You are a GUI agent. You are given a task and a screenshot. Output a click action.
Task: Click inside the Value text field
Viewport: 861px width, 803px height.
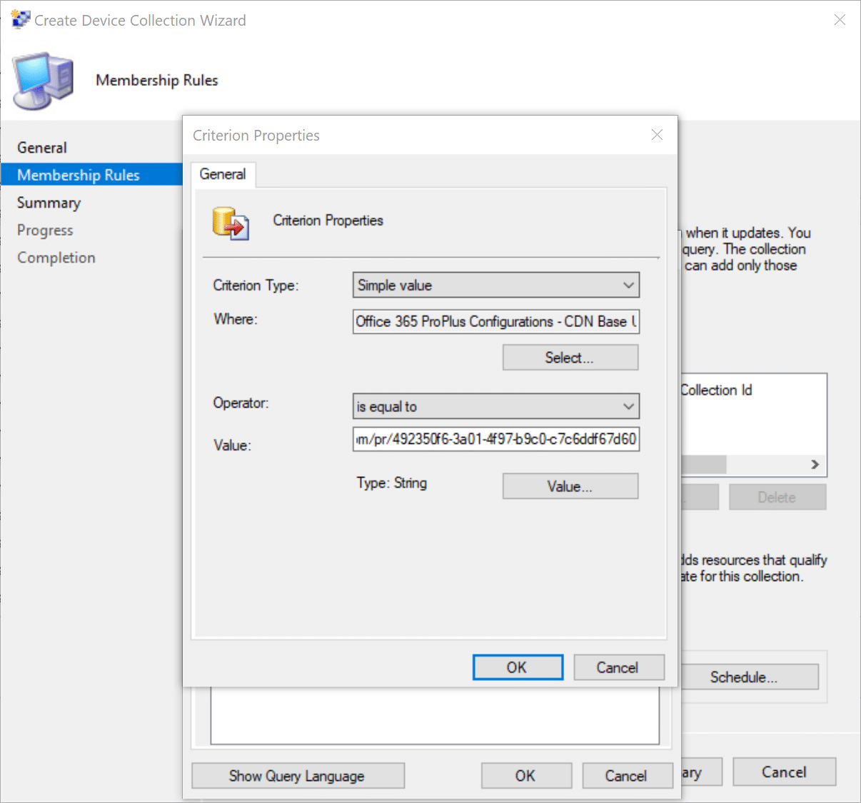(495, 439)
